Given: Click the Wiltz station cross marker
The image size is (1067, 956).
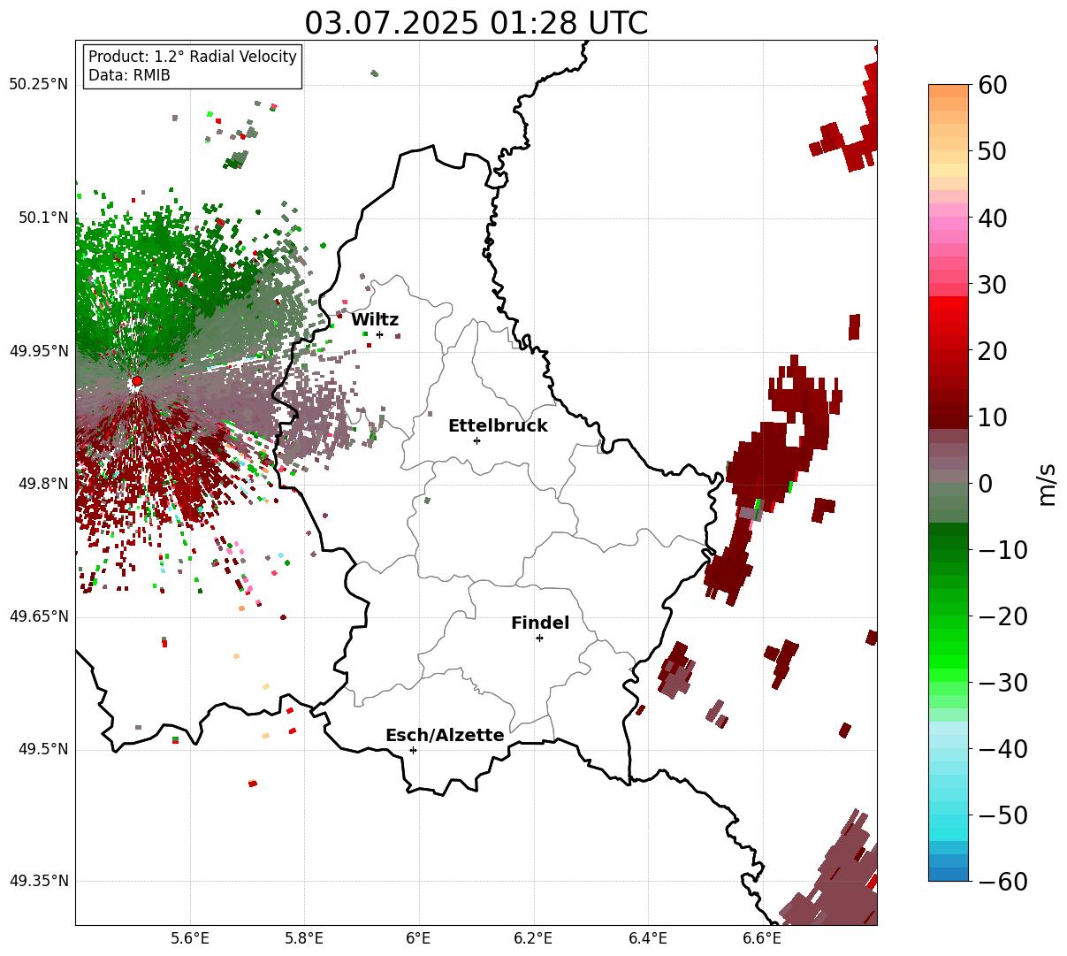Looking at the screenshot, I should [x=379, y=334].
